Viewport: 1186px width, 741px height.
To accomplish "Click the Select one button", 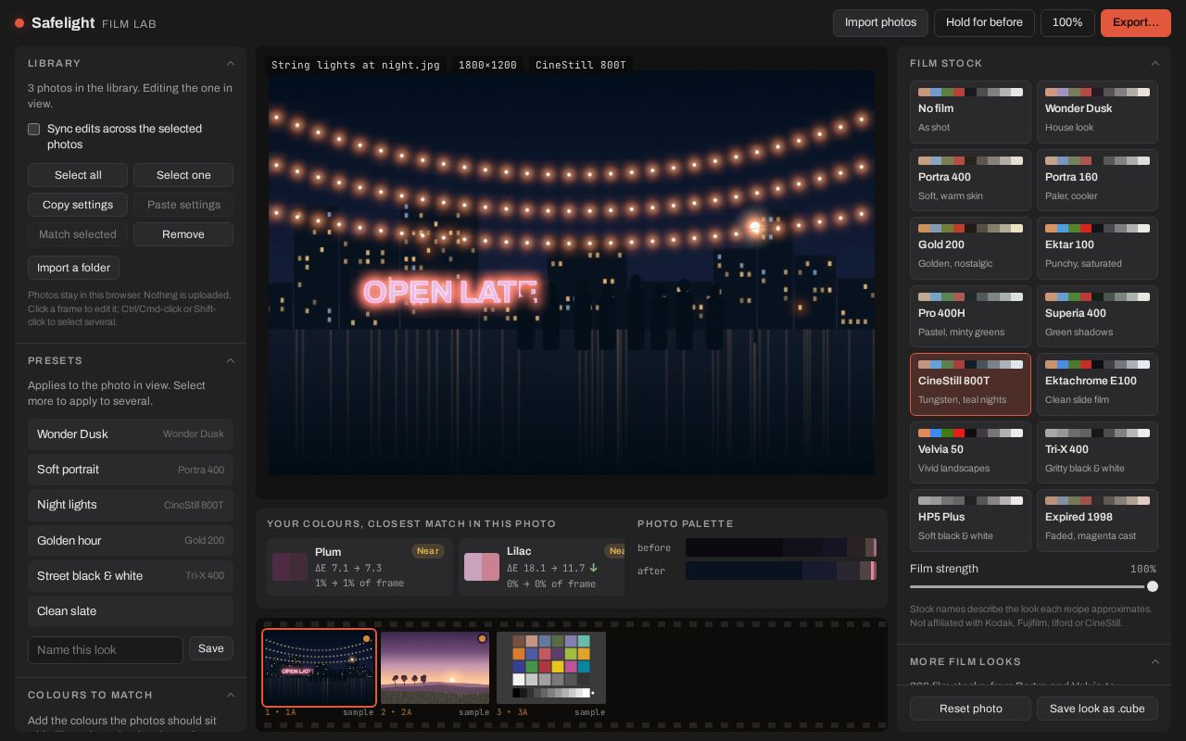I will point(183,175).
